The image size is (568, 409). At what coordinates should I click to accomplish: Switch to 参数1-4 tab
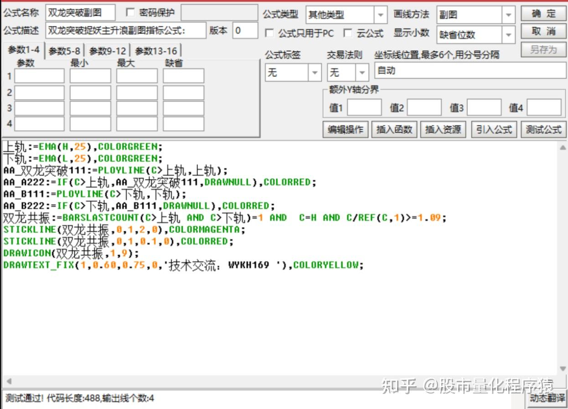click(x=23, y=51)
